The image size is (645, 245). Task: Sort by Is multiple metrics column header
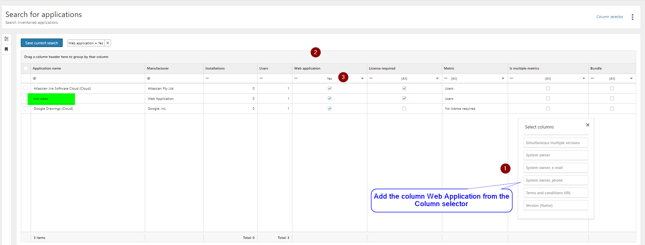548,68
